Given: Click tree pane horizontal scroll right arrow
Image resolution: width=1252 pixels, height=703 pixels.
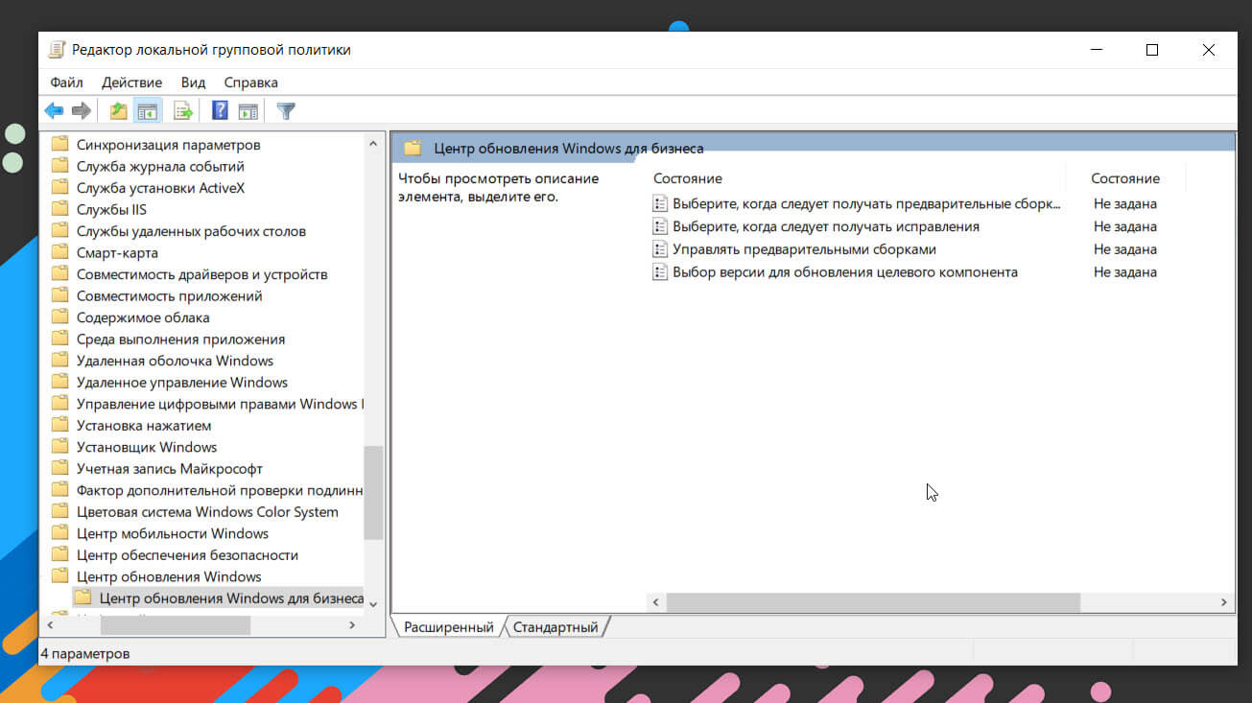Looking at the screenshot, I should coord(352,625).
